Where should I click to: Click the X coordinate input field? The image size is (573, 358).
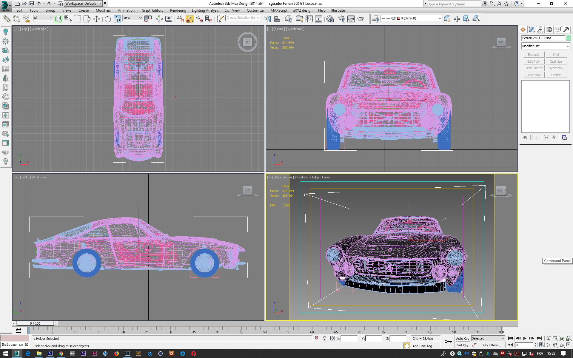click(349, 338)
